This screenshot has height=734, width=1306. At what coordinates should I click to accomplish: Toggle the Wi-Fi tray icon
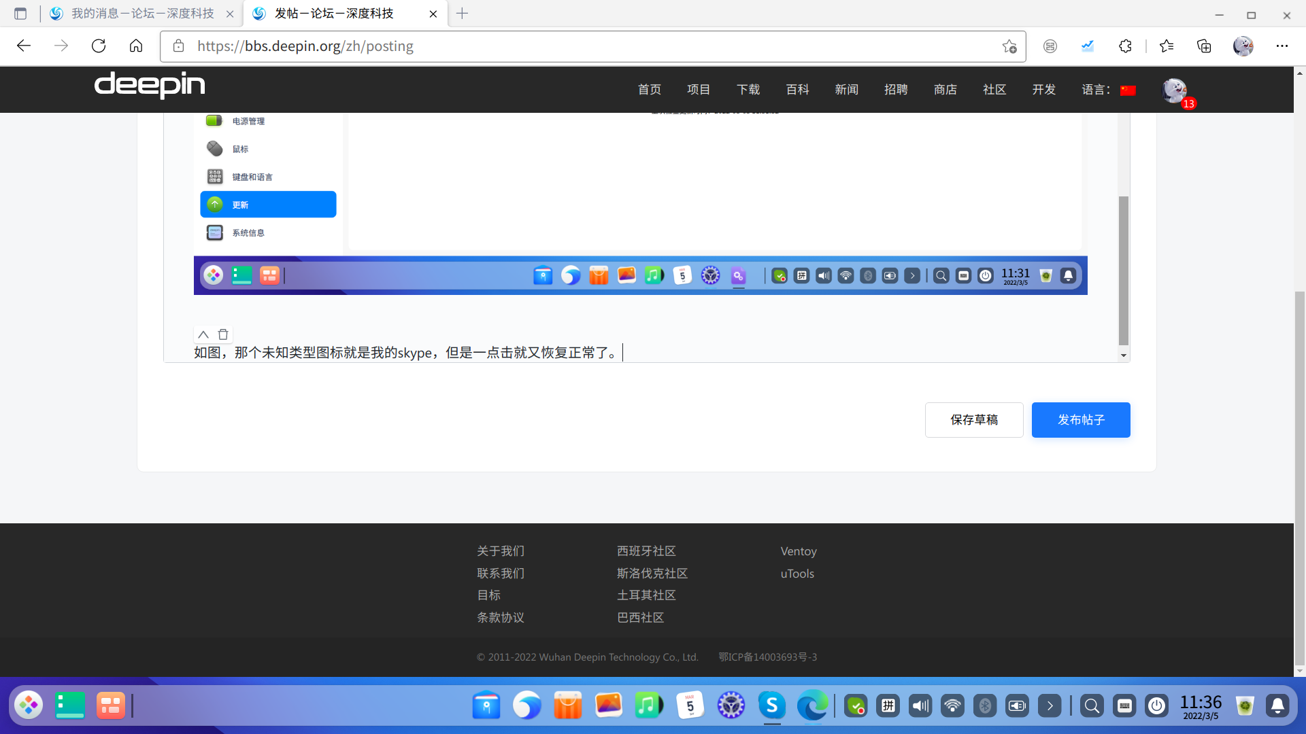point(952,705)
